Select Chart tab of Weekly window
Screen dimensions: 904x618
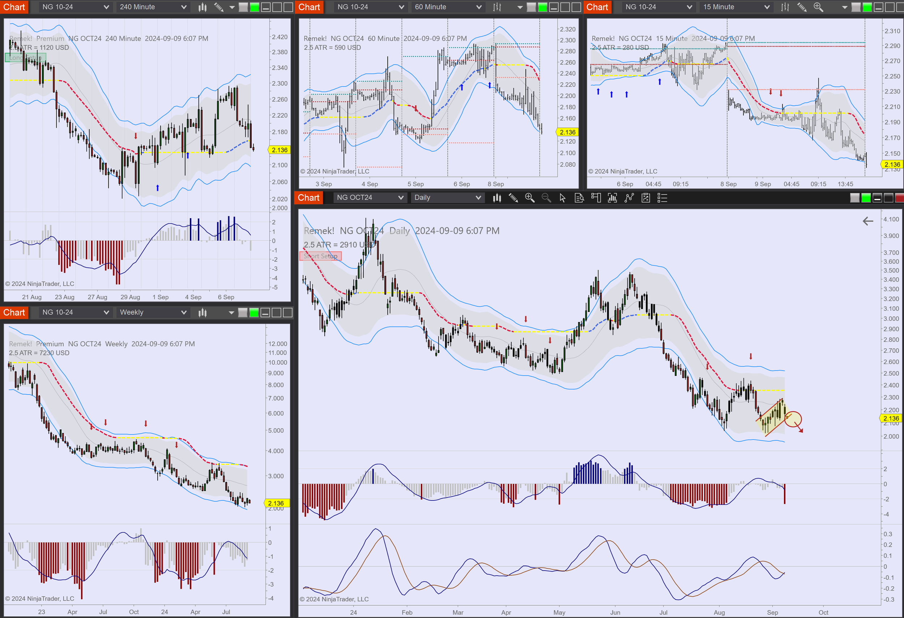14,313
